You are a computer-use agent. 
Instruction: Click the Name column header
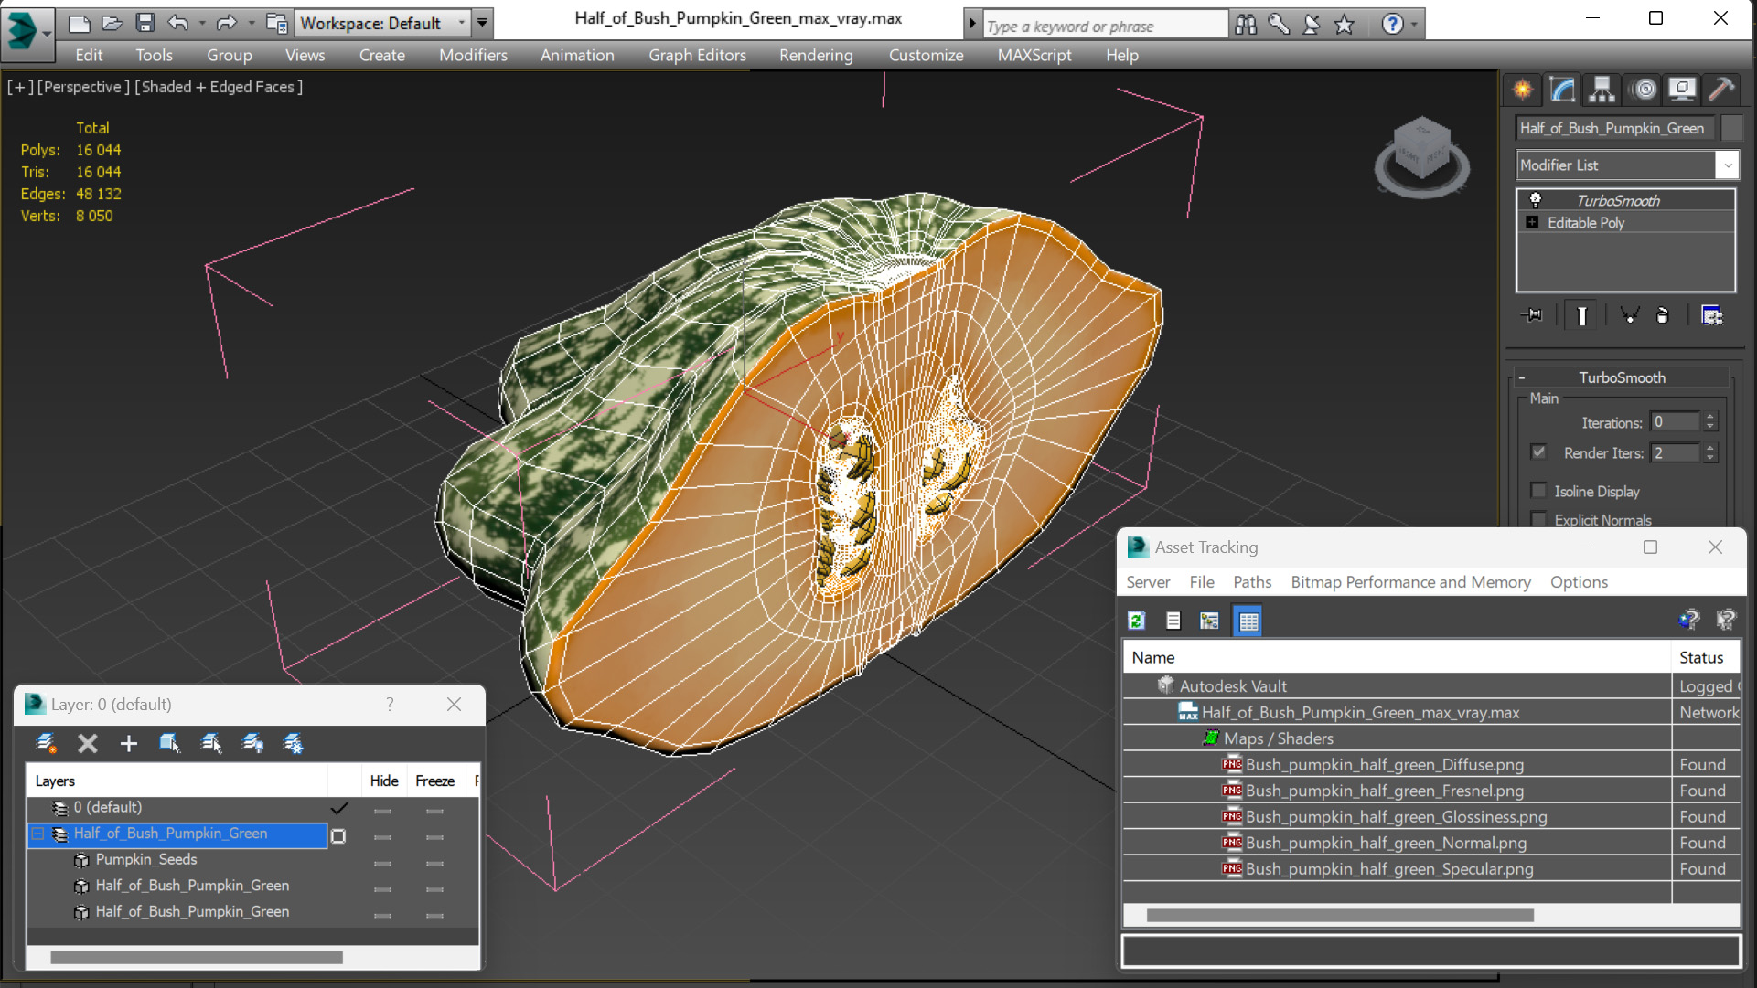click(1397, 657)
